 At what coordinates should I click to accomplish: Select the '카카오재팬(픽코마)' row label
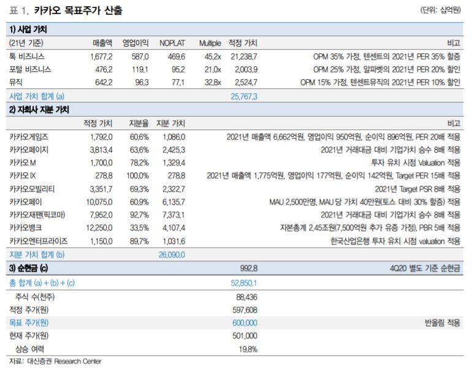pyautogui.click(x=37, y=215)
